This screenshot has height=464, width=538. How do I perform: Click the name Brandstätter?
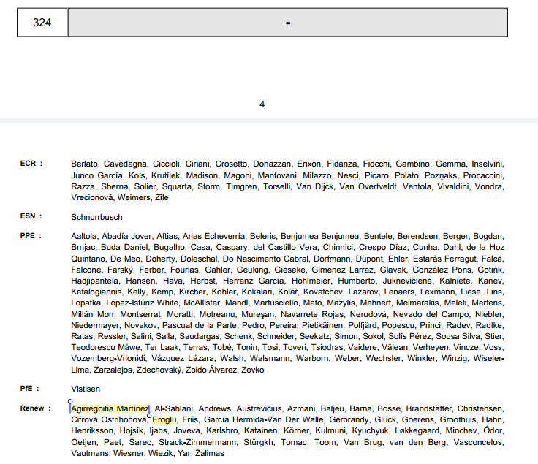pyautogui.click(x=429, y=408)
